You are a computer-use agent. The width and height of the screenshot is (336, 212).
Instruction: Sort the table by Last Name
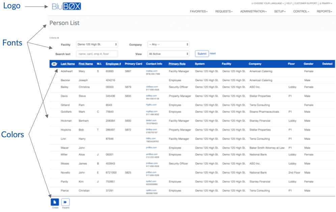pos(68,64)
